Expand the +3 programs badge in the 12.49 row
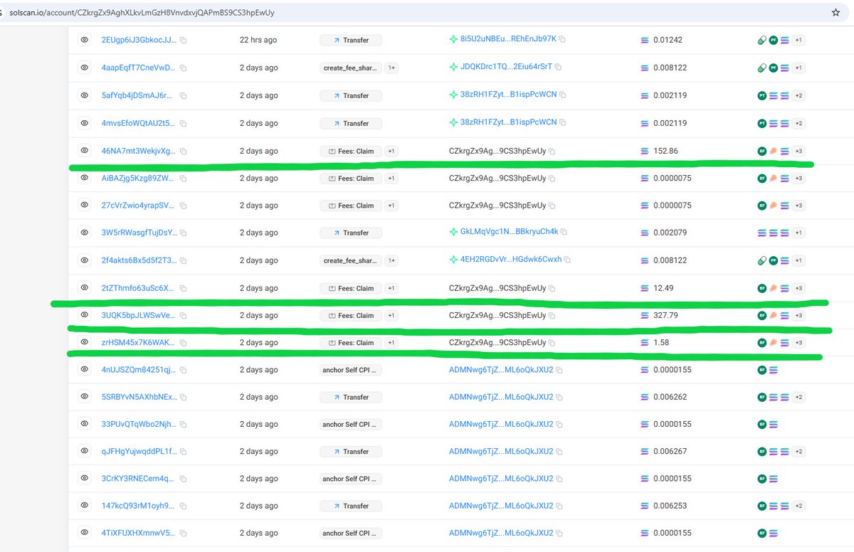This screenshot has width=854, height=552. pyautogui.click(x=798, y=288)
